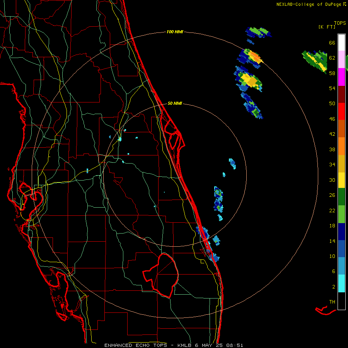
Task: Click the 100 NMI range ring label
Action: click(175, 32)
